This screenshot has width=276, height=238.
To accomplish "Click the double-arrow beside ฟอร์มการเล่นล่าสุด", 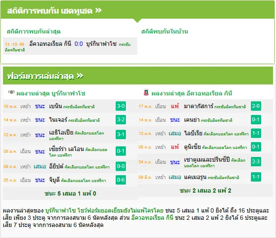I will (80, 76).
